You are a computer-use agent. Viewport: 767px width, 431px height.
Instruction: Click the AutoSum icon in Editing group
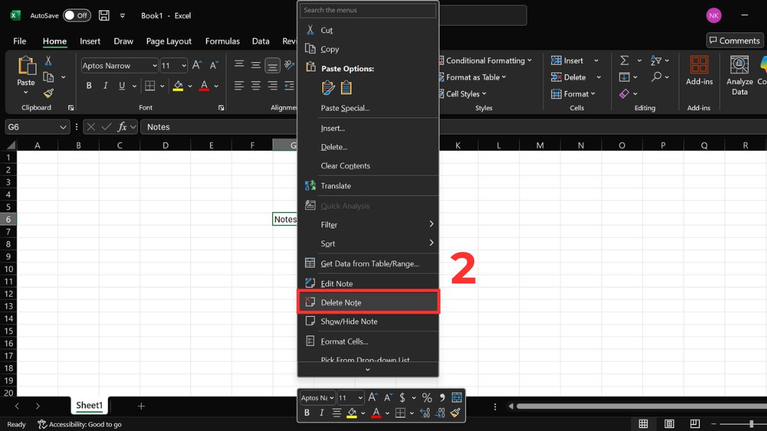point(624,60)
